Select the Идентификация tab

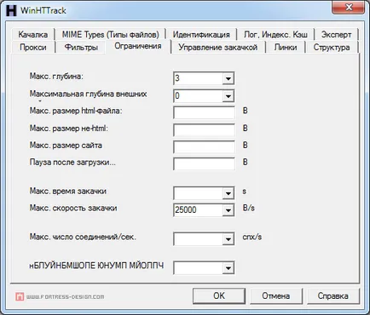201,34
